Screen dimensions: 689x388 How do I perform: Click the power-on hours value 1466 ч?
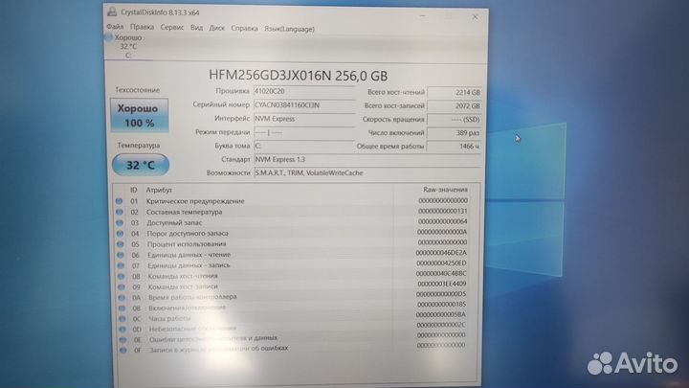(455, 146)
